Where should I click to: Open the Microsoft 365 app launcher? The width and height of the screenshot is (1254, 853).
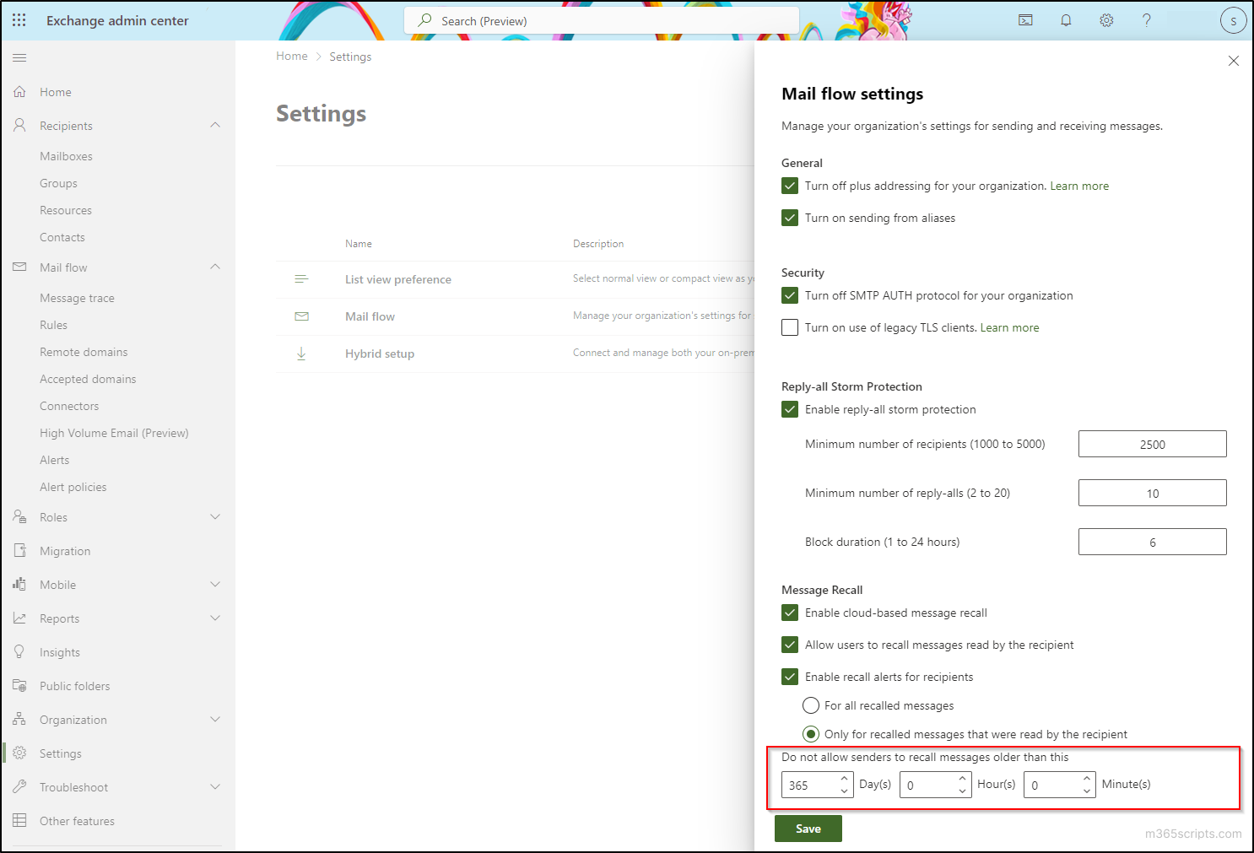point(19,19)
